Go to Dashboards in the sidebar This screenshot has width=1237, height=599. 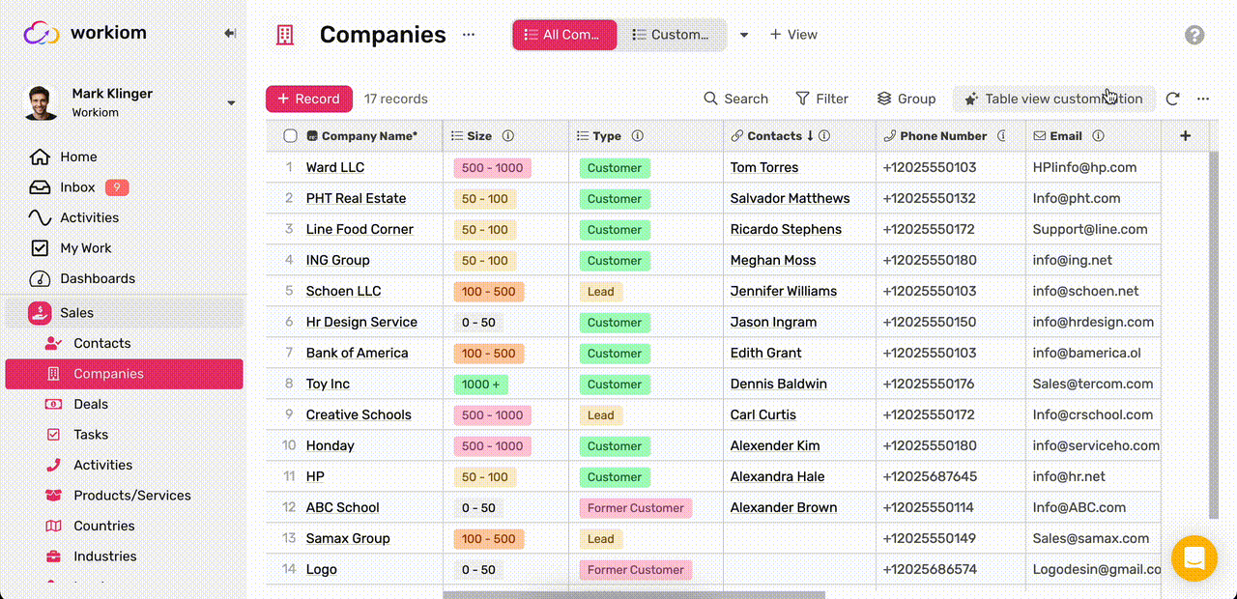97,278
